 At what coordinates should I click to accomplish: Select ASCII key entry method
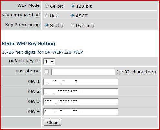(73, 15)
